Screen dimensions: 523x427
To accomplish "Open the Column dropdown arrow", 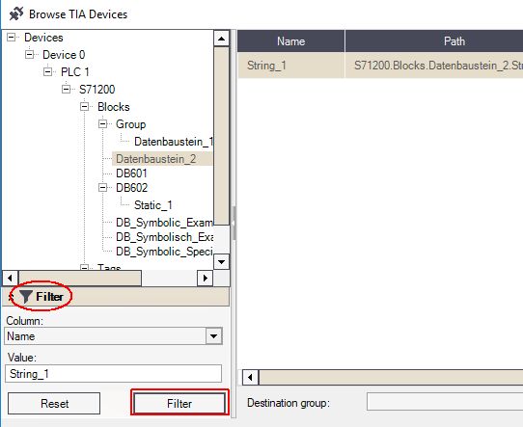I will click(x=214, y=336).
